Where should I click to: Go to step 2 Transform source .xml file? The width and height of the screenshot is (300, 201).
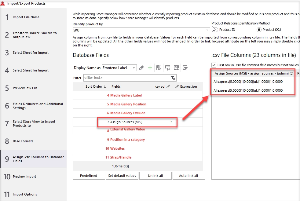pos(34,35)
